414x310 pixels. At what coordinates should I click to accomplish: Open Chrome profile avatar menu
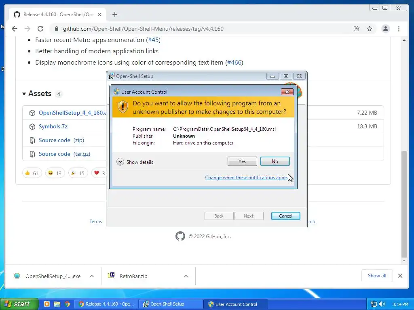pyautogui.click(x=386, y=29)
